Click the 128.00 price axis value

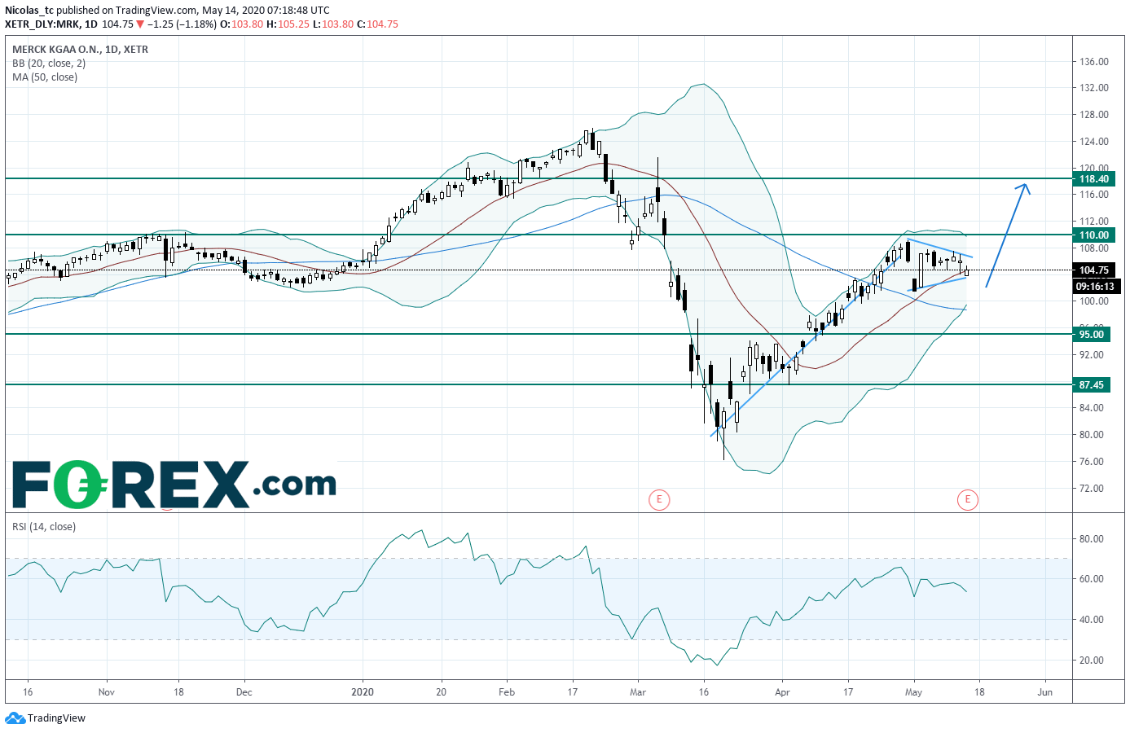click(1094, 114)
